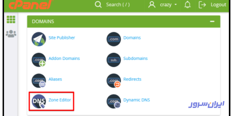Open User Manager people icon in sidebar
Screen dimensions: 233x116
click(11, 34)
